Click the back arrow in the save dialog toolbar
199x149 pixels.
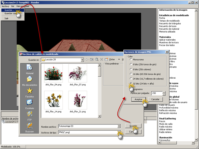pos(87,60)
